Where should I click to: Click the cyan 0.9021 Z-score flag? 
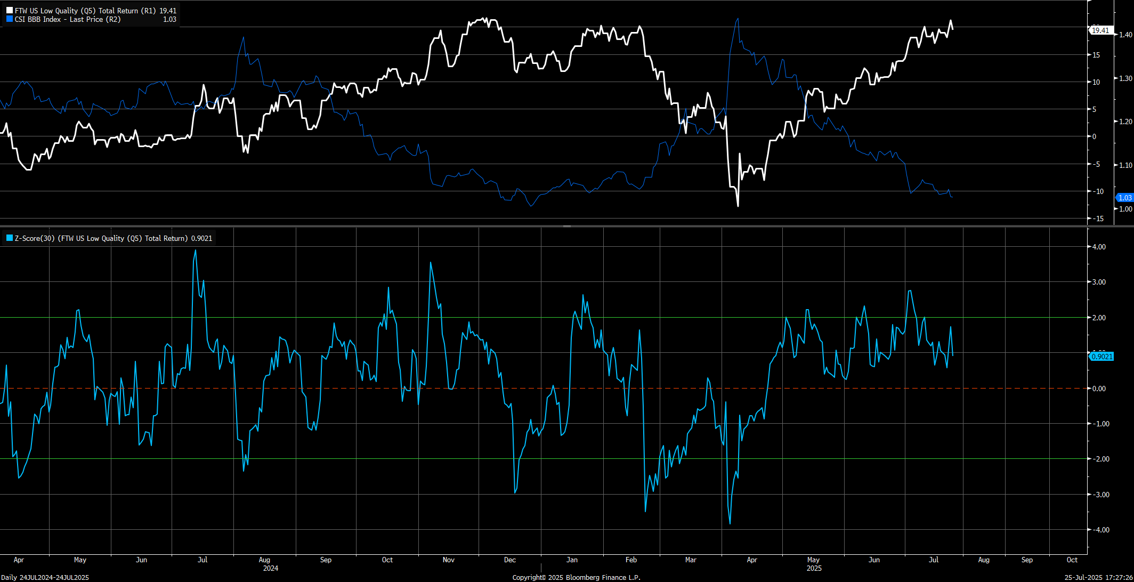pyautogui.click(x=1101, y=357)
